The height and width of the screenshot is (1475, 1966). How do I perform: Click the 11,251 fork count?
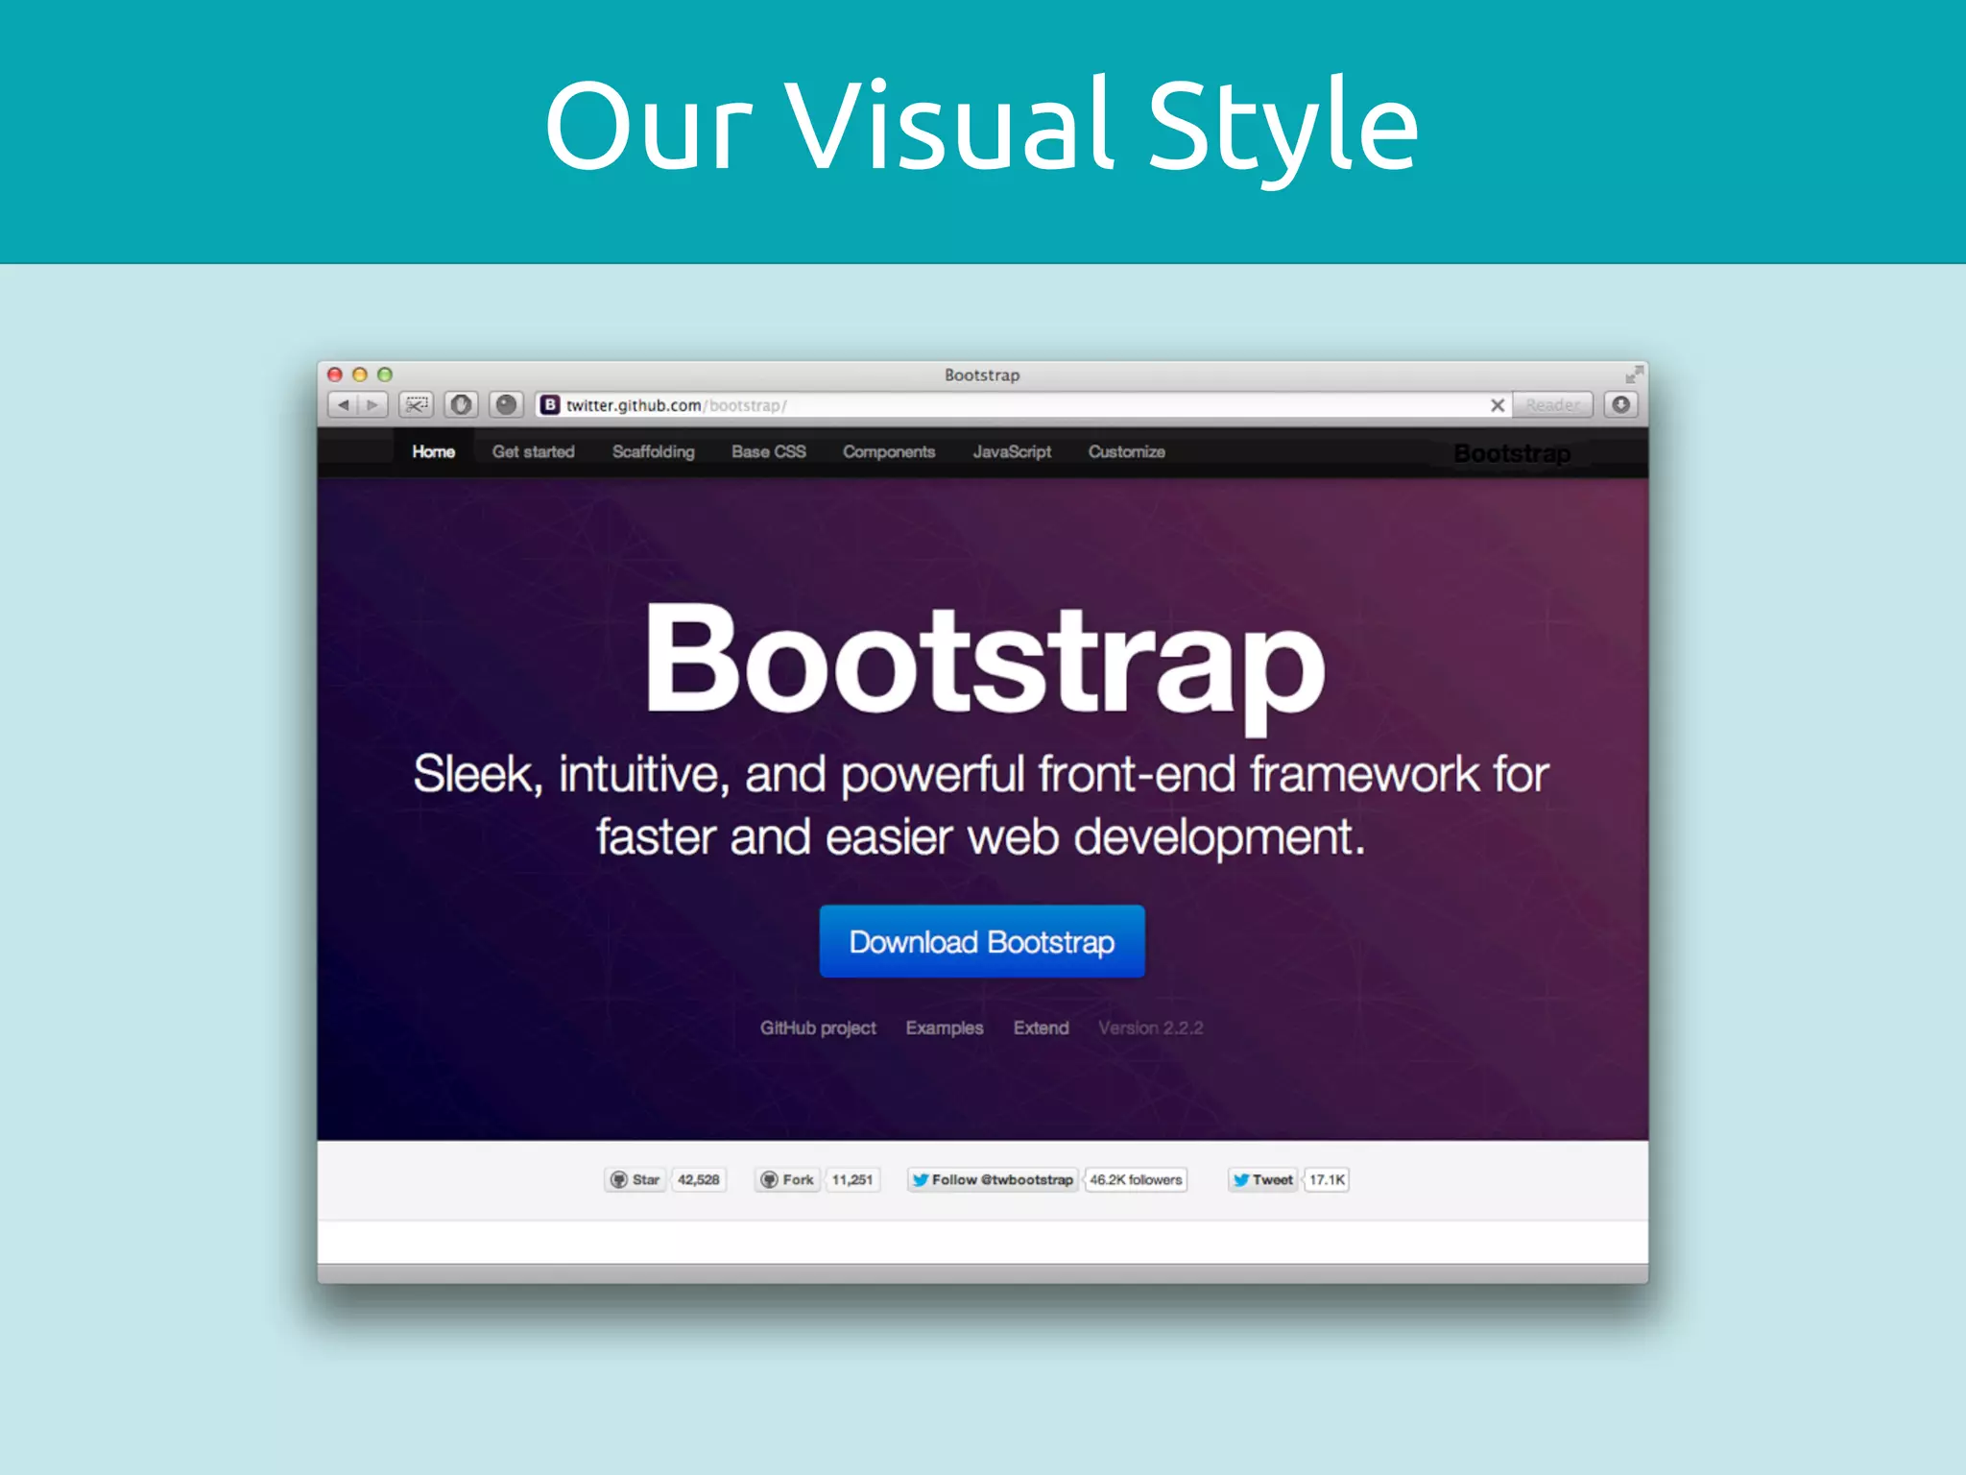point(852,1179)
